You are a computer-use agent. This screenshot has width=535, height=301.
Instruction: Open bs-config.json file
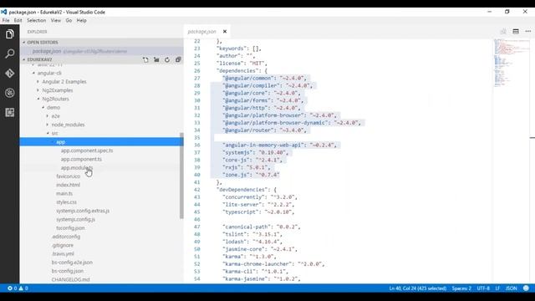coord(67,271)
